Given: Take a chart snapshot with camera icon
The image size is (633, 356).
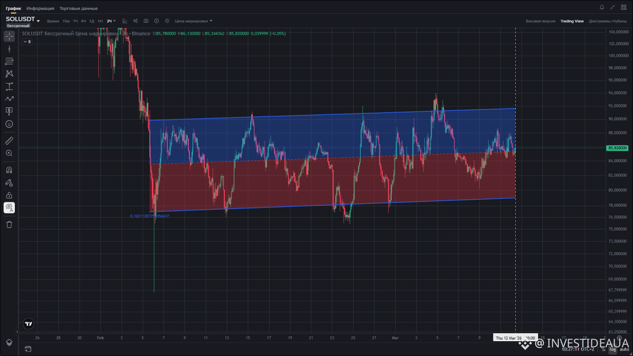Looking at the screenshot, I should coord(146,21).
